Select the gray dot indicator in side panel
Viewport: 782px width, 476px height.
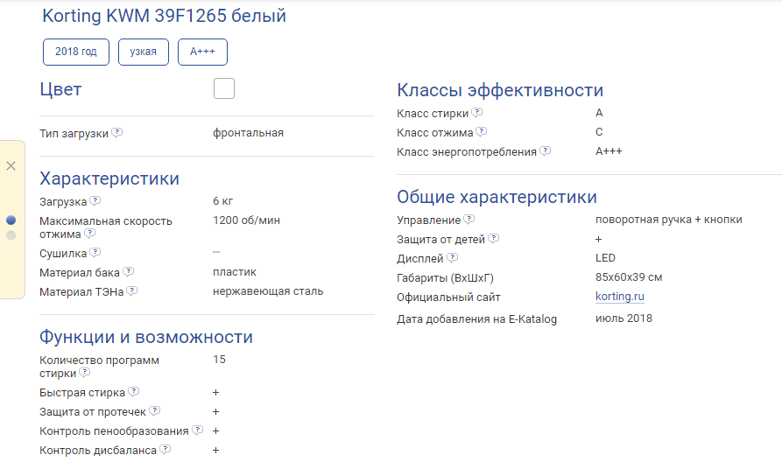pos(11,235)
